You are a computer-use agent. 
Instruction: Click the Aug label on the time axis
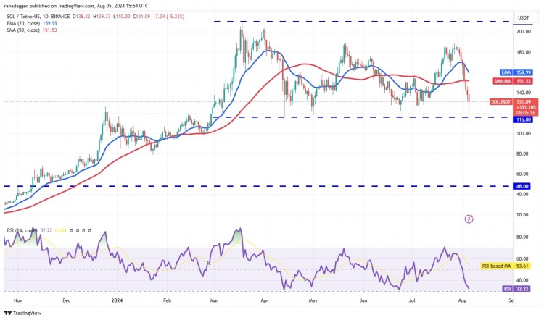coord(462,300)
